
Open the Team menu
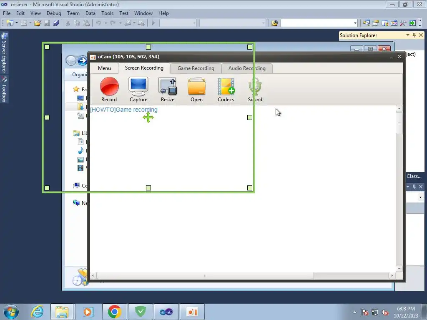(73, 13)
